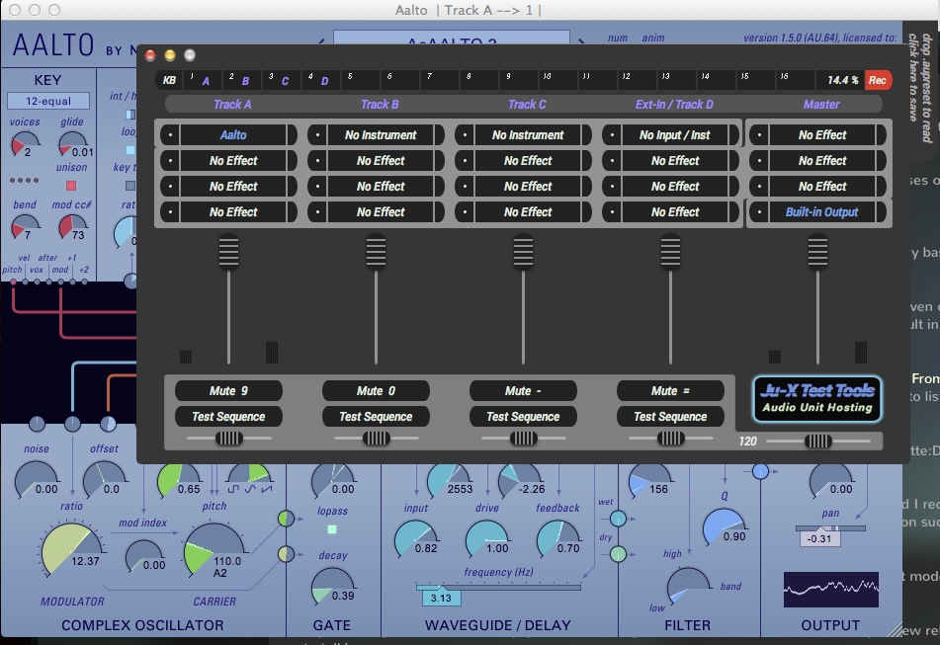Click the modulator ratio knob 12.37

(x=70, y=549)
